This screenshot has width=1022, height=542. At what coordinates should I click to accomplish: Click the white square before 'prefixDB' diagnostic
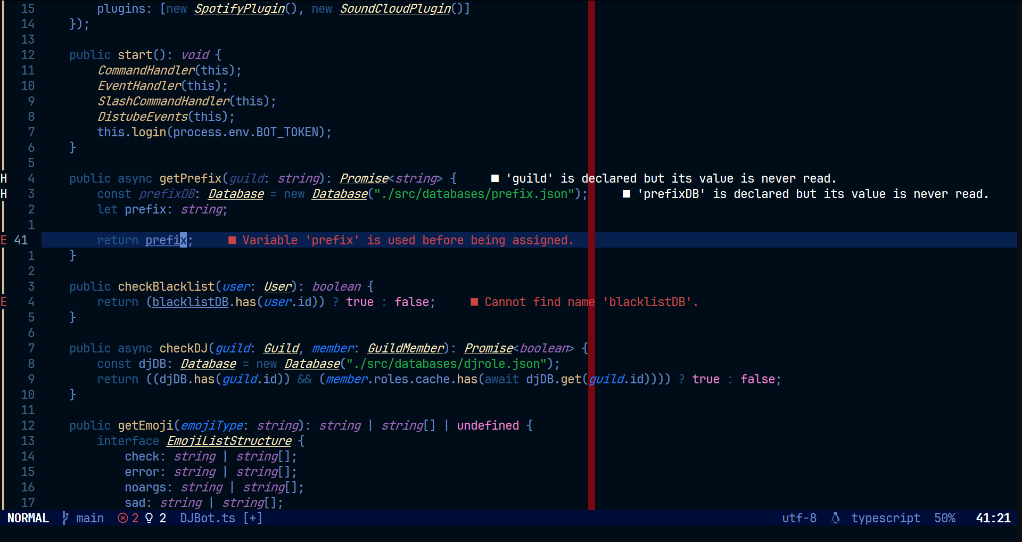pyautogui.click(x=627, y=194)
